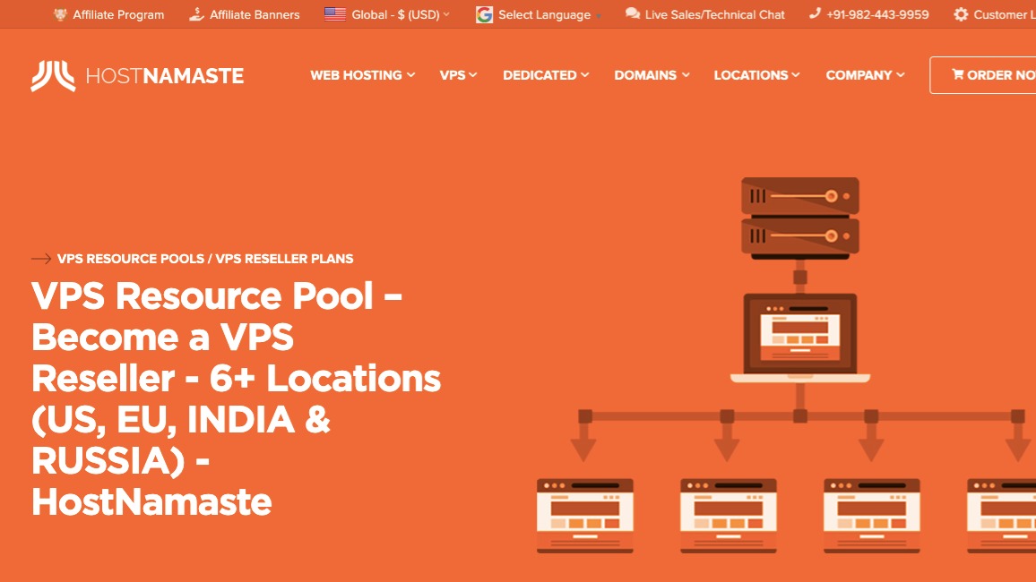Click the server rack illustration

[x=800, y=218]
